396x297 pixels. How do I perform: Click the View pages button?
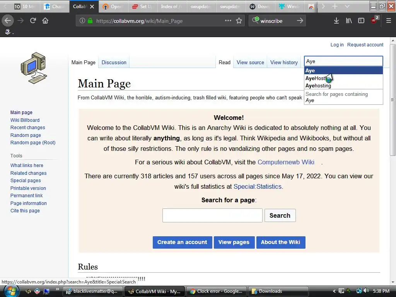234,242
